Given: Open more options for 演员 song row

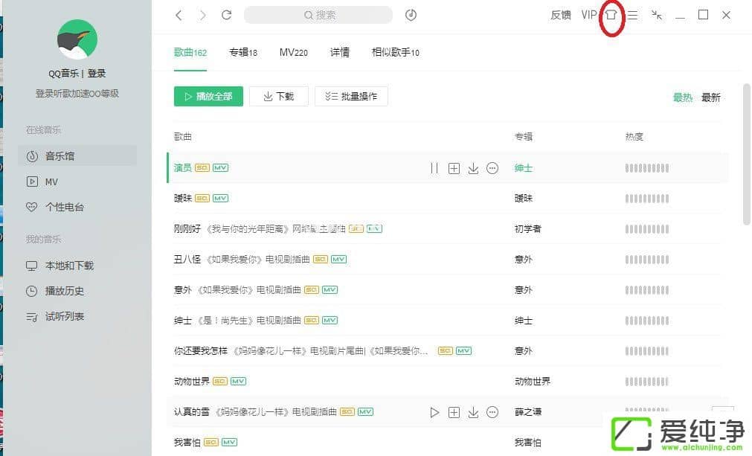Looking at the screenshot, I should (x=492, y=168).
